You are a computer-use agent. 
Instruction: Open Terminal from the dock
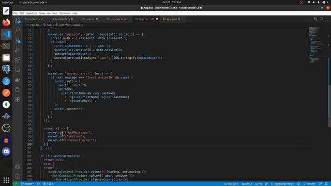coord(6,46)
